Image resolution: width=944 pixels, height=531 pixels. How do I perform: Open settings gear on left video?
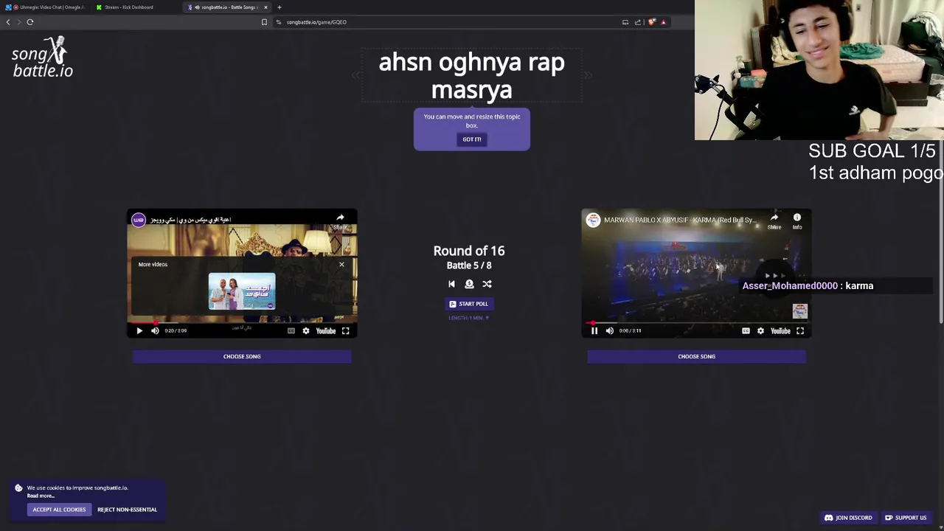(x=306, y=331)
